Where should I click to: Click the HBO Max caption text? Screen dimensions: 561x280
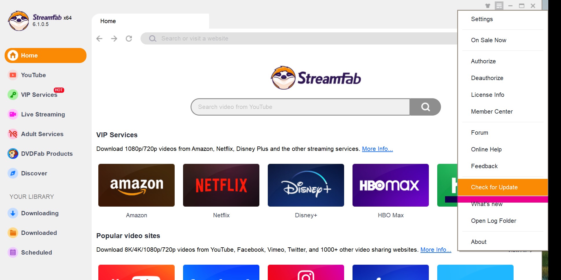point(391,215)
